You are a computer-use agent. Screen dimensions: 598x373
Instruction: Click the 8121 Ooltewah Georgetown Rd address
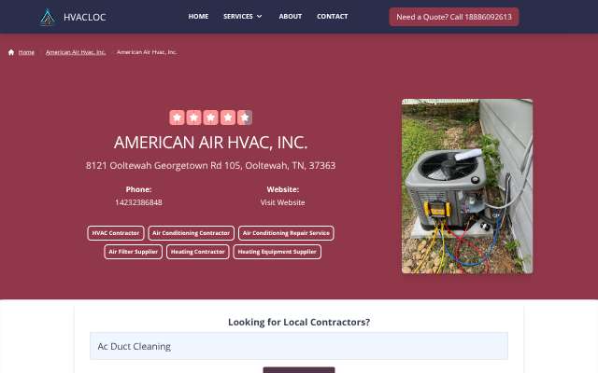click(x=211, y=166)
